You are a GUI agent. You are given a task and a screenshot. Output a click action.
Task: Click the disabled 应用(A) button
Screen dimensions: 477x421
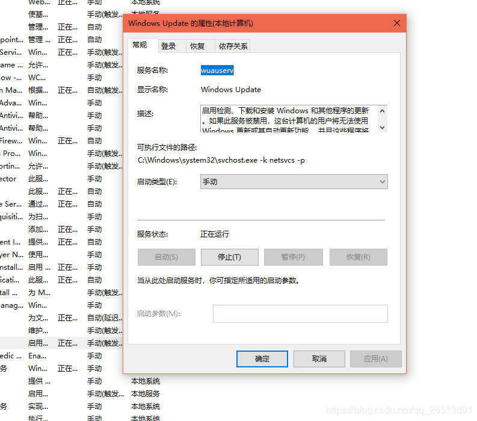coord(376,359)
